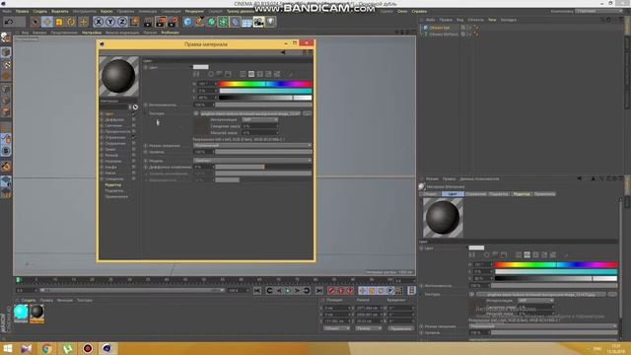Click the coordinate system icon
This screenshot has width=631, height=355.
coord(134,22)
